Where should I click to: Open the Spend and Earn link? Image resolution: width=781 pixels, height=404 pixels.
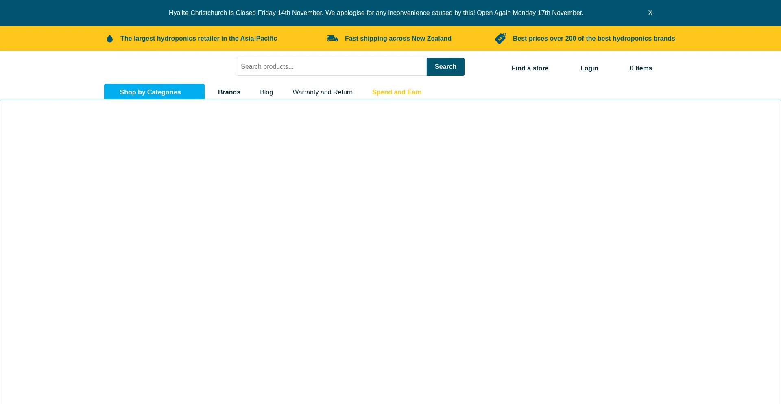tap(397, 92)
